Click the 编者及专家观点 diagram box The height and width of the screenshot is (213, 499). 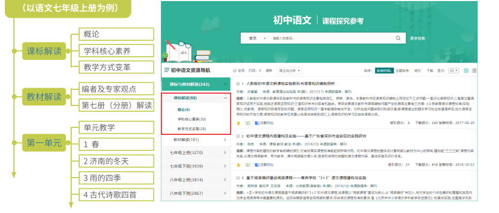pyautogui.click(x=116, y=88)
